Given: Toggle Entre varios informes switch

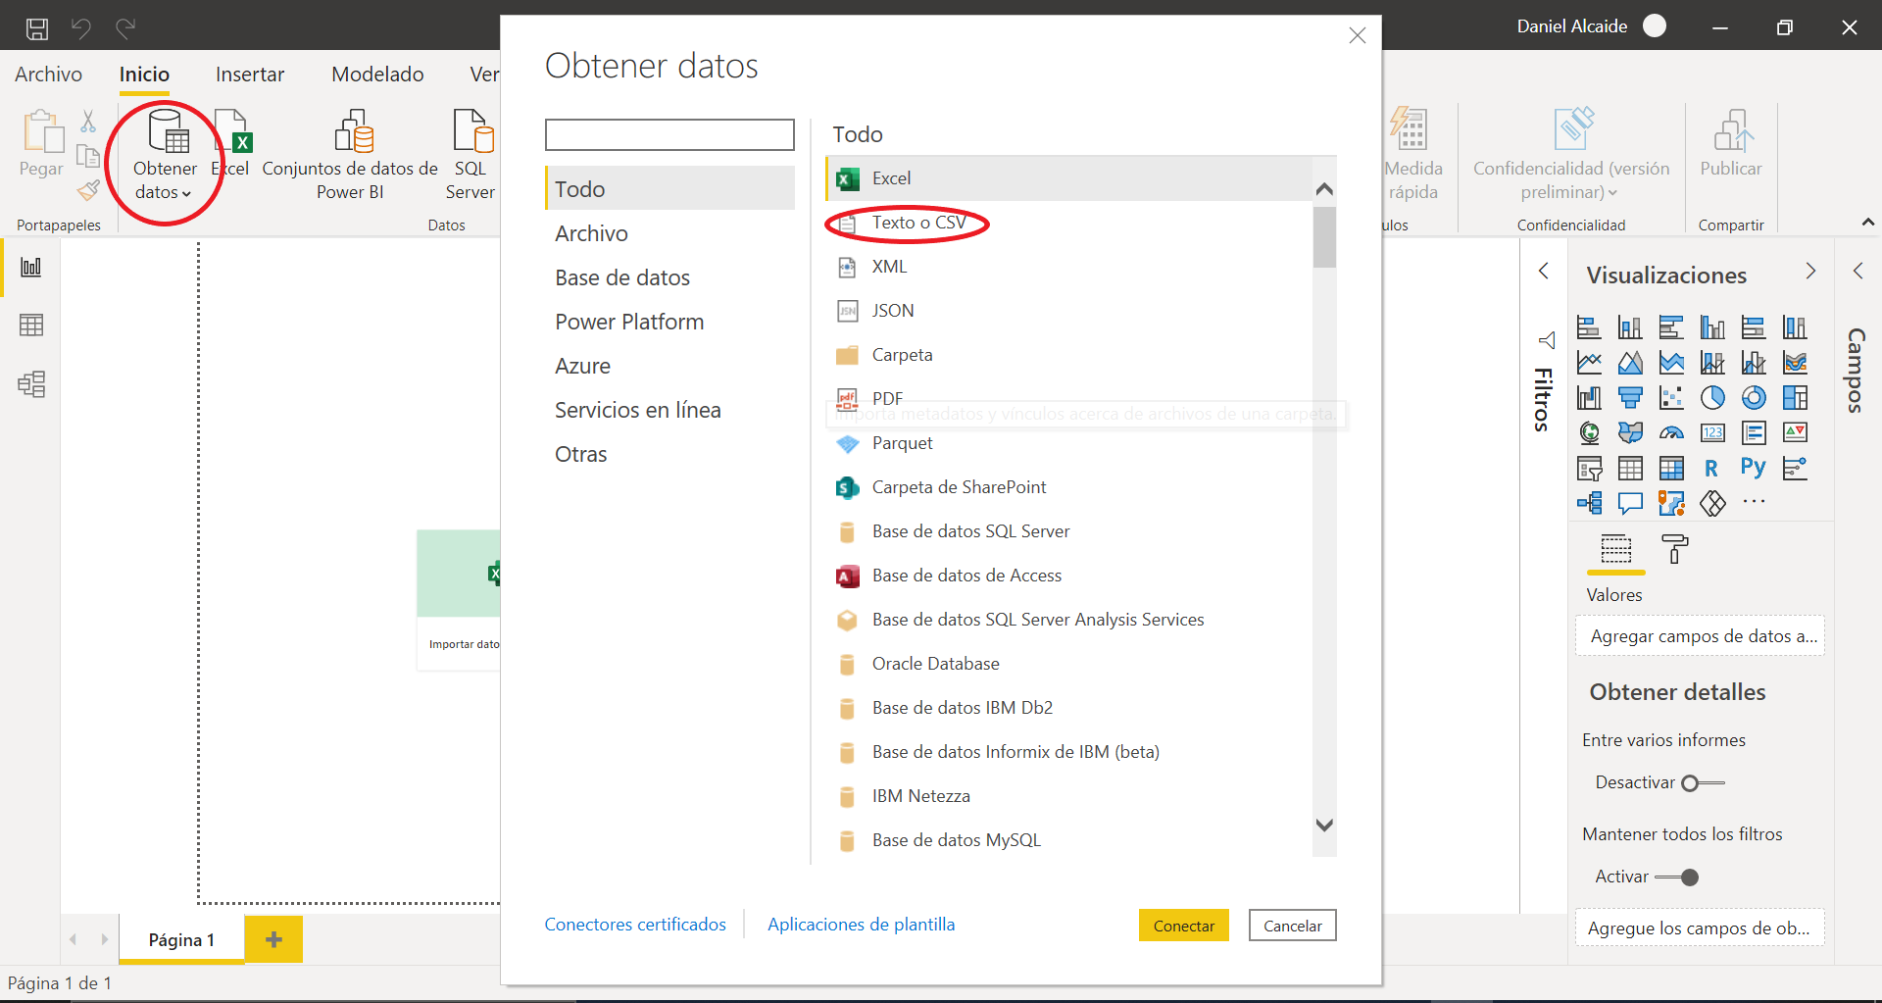Looking at the screenshot, I should [x=1703, y=782].
